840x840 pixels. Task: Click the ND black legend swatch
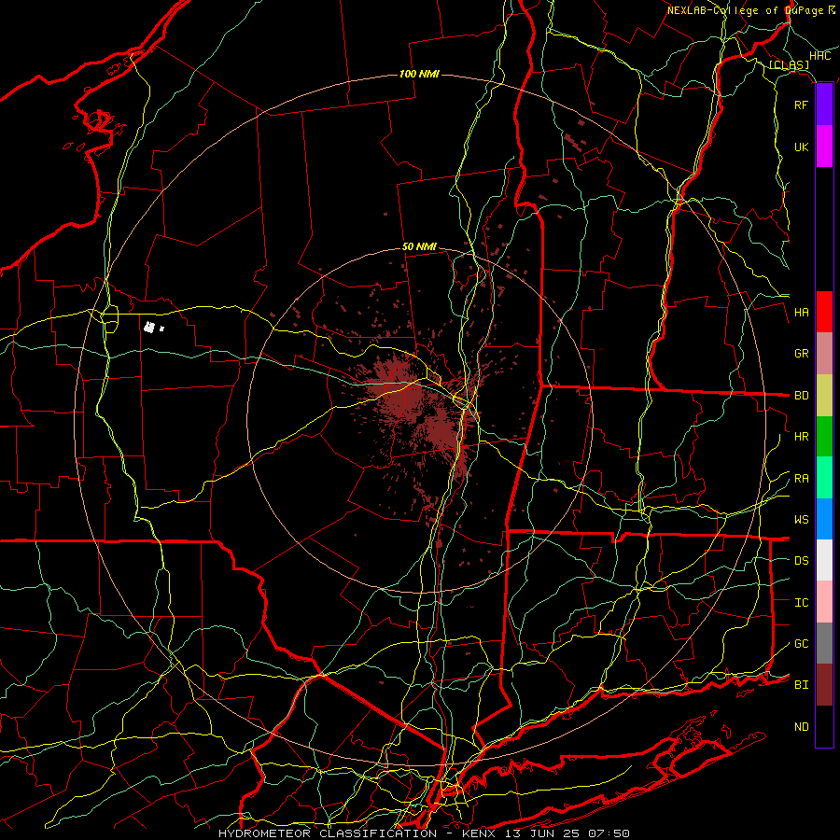point(824,726)
